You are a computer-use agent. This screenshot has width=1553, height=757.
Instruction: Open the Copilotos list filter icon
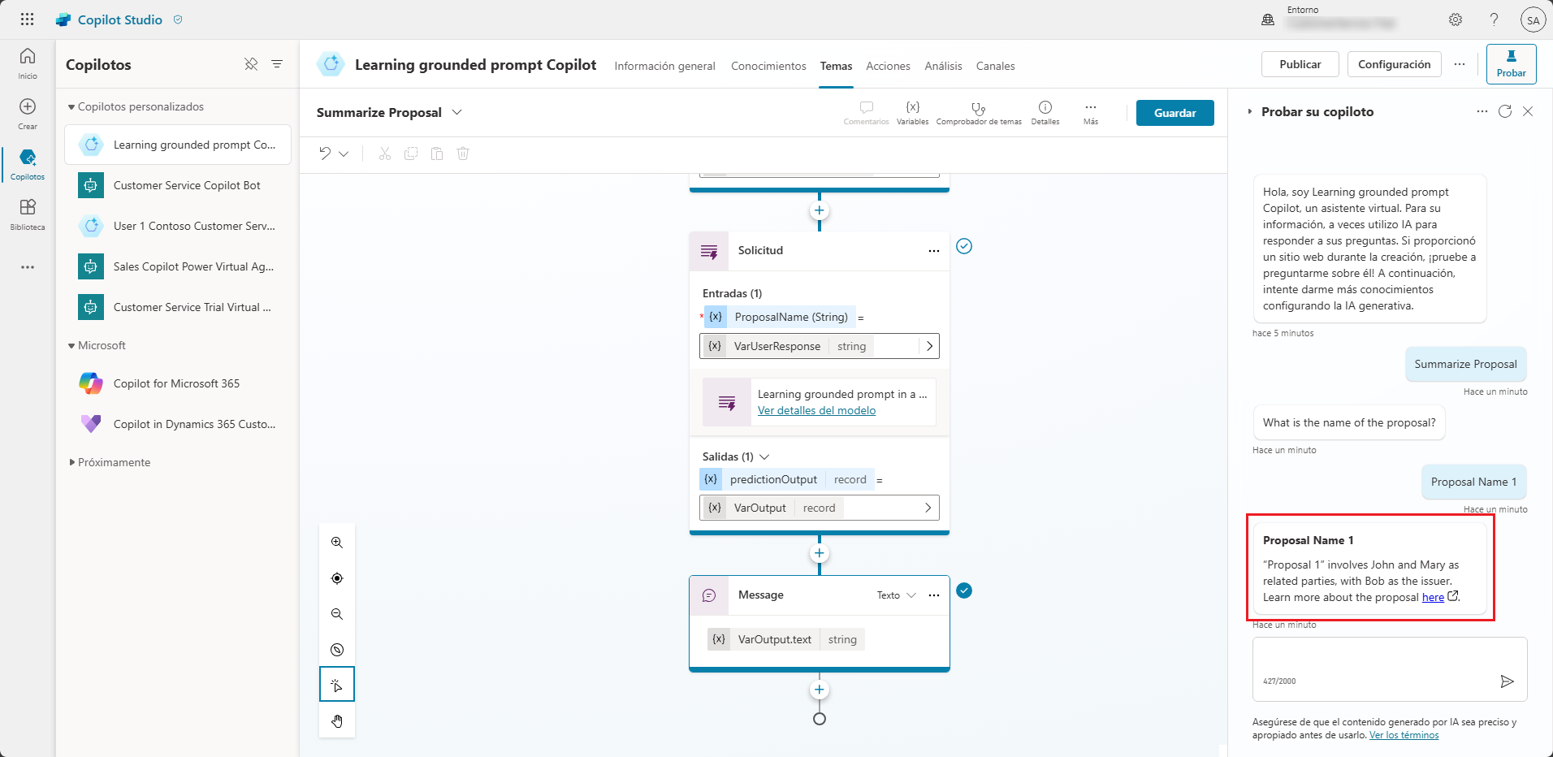point(277,64)
